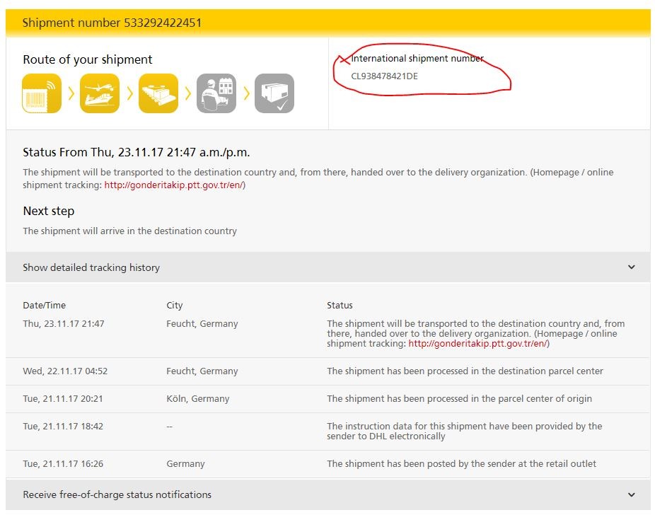Image resolution: width=655 pixels, height=515 pixels.
Task: Click the grey delivery courier icon
Action: pos(216,93)
